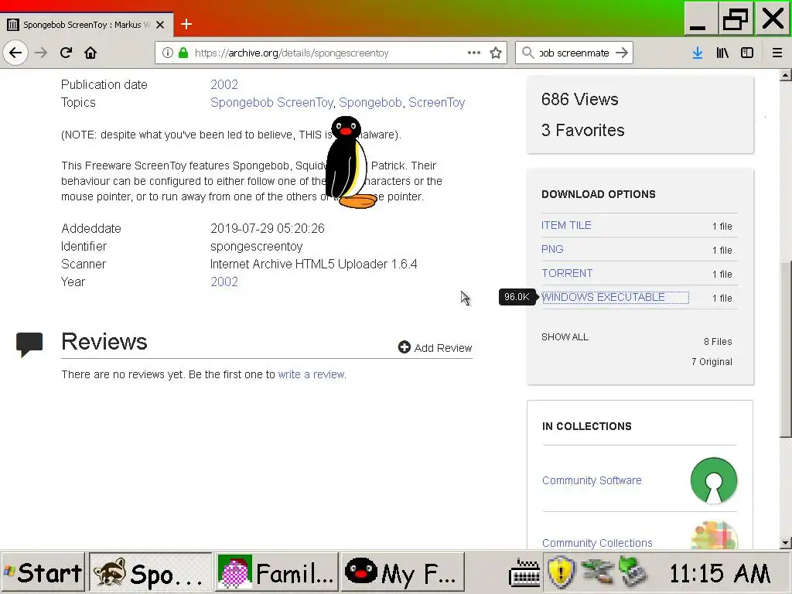Show site information icon in address bar

tap(168, 53)
